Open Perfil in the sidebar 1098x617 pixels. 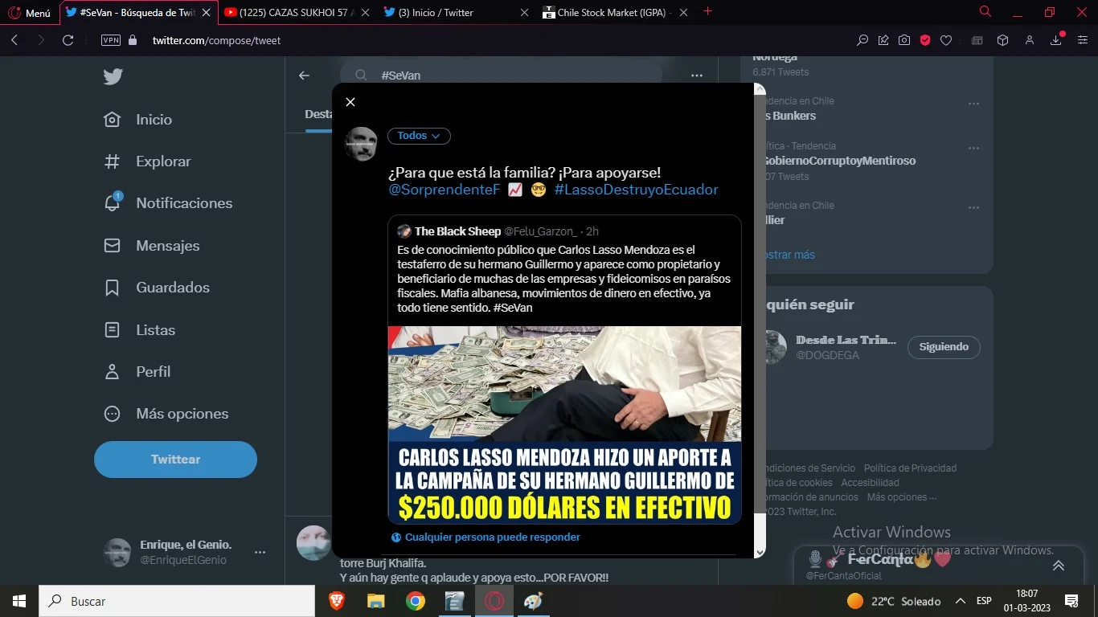coord(137,372)
